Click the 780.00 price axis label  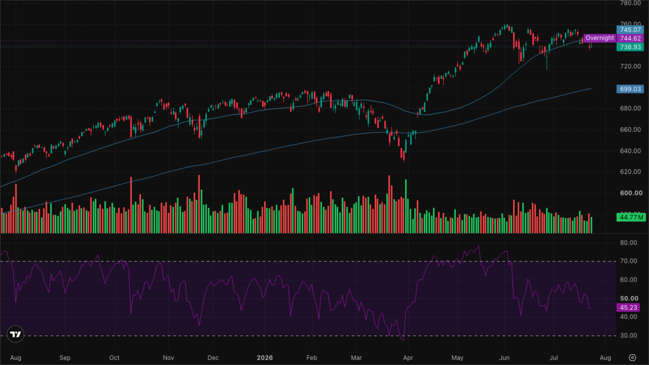coord(630,3)
